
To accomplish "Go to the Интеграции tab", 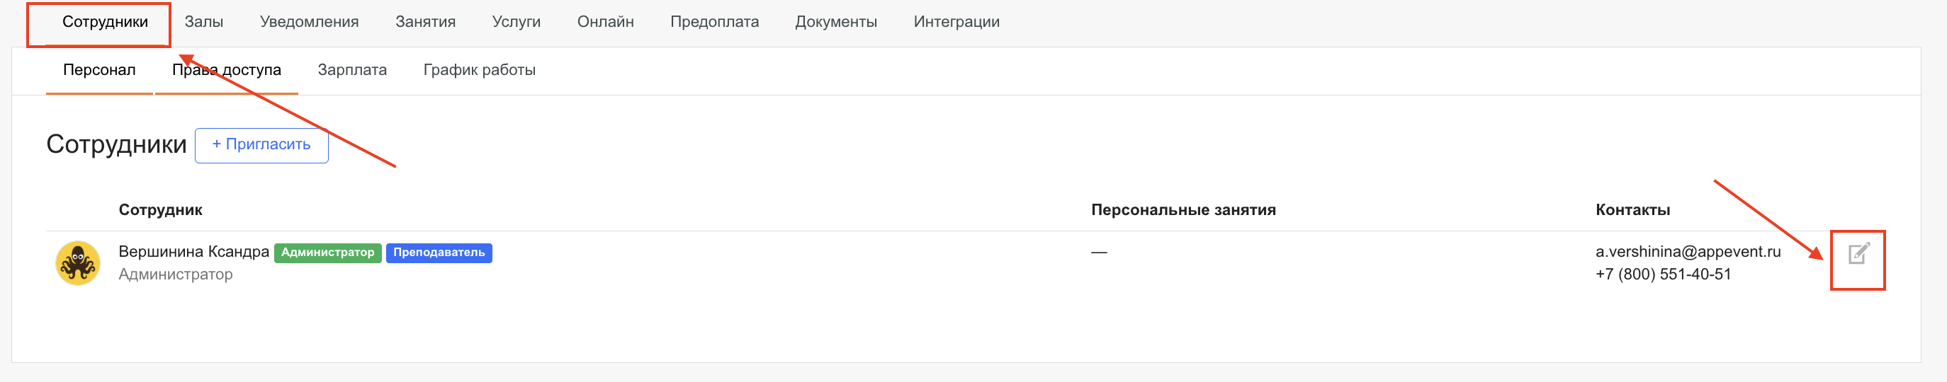I will pos(956,22).
